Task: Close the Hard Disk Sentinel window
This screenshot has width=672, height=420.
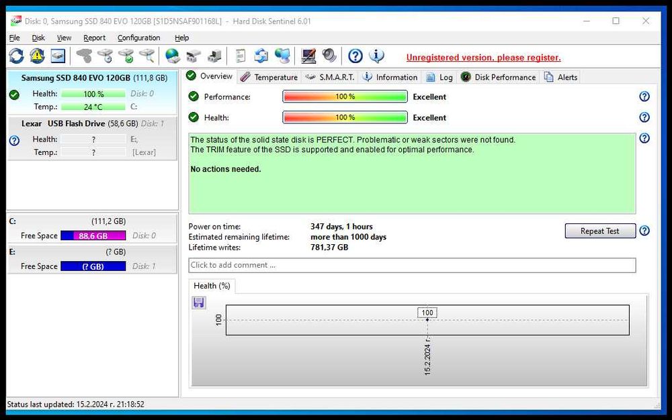Action: coord(645,21)
